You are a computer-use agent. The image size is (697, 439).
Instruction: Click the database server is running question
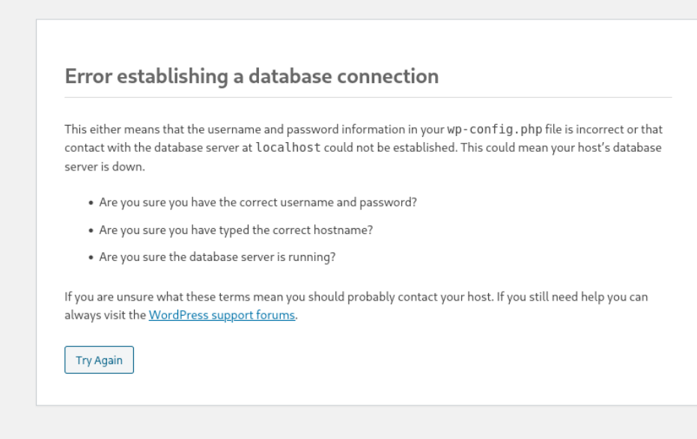pos(217,257)
